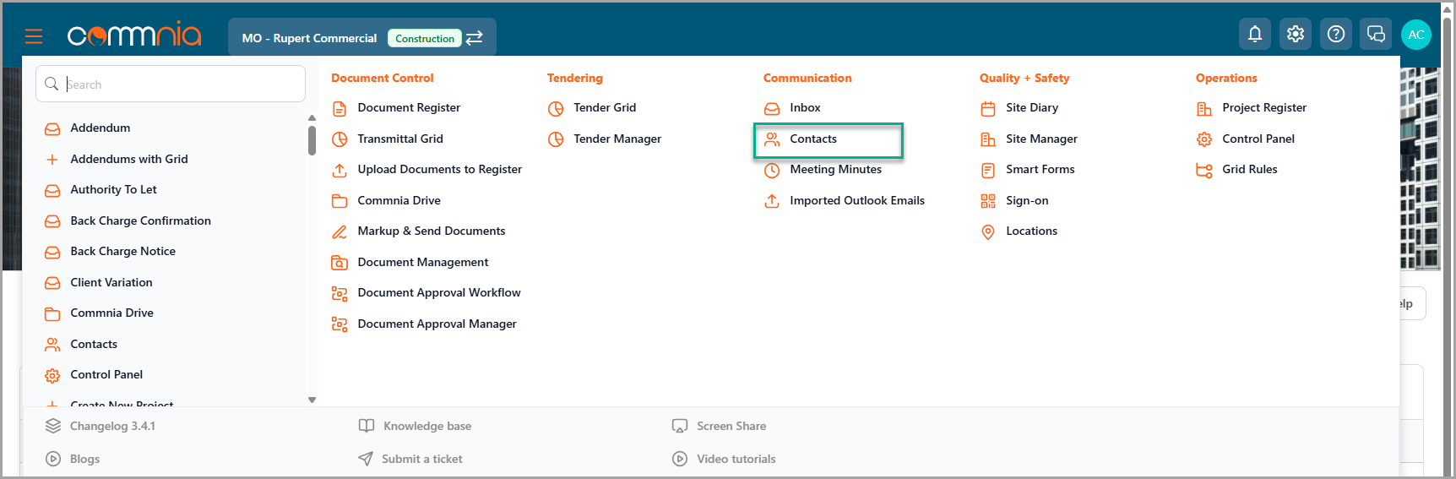Click the Smart Forms icon
Image resolution: width=1456 pixels, height=479 pixels.
tap(988, 170)
